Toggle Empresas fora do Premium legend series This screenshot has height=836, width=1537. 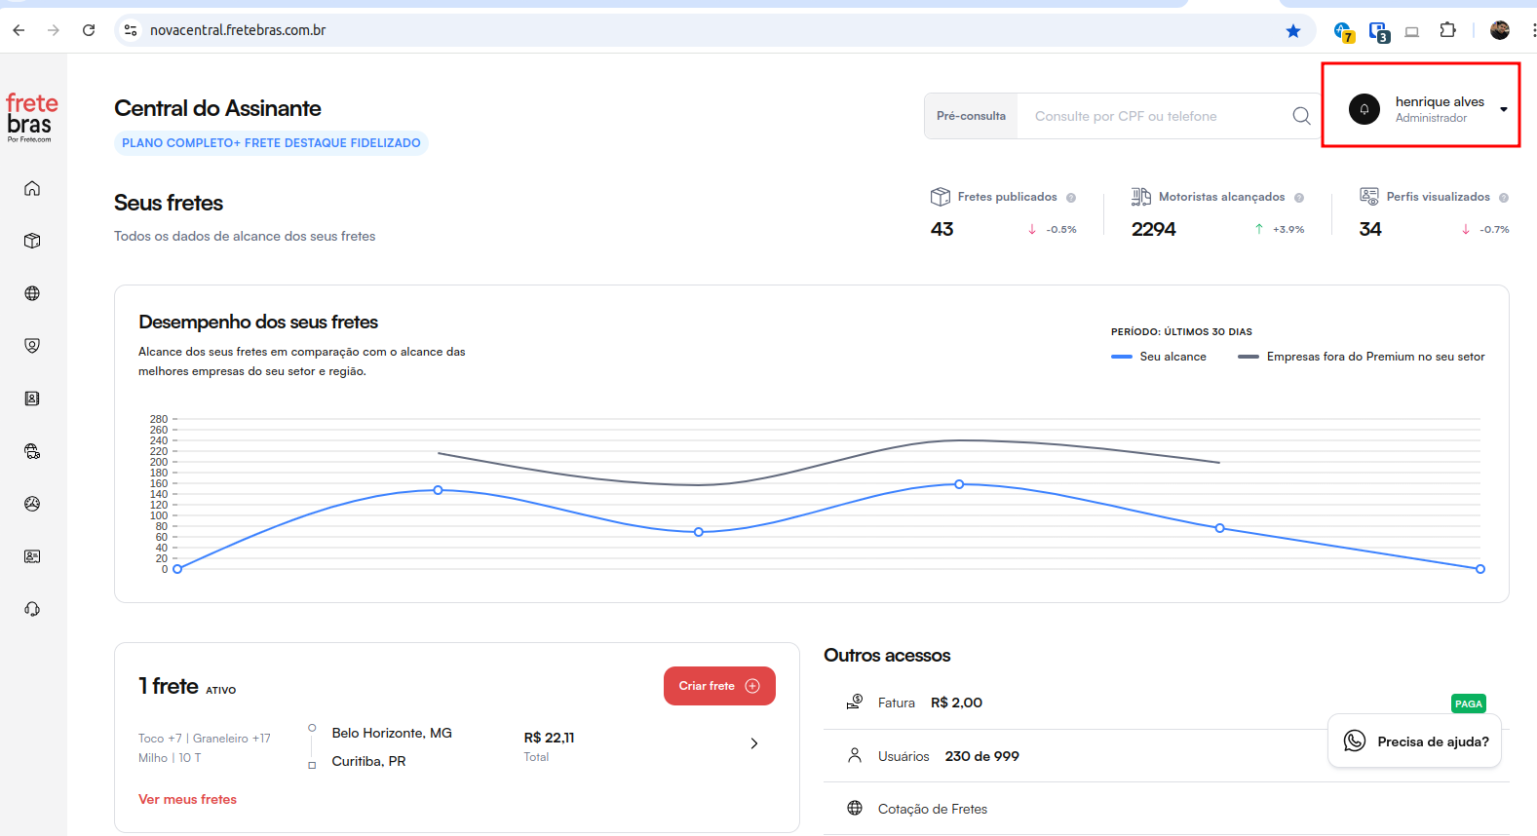[x=1362, y=357]
